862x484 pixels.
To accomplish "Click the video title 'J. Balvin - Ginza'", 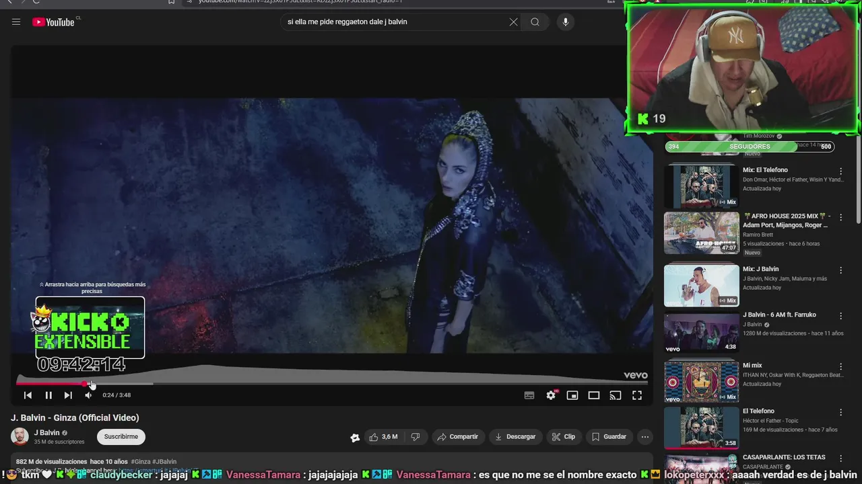I will click(75, 417).
